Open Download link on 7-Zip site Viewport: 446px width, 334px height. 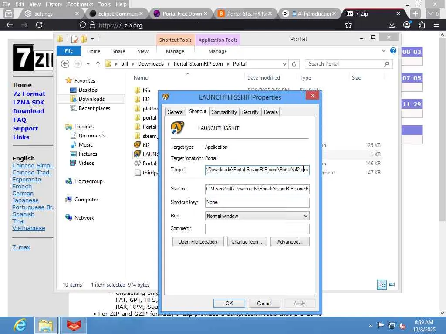pos(28,111)
